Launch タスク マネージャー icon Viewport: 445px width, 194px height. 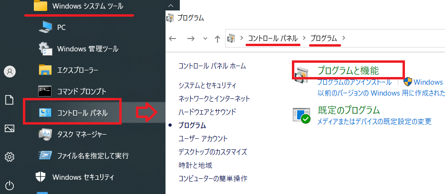tap(45, 134)
